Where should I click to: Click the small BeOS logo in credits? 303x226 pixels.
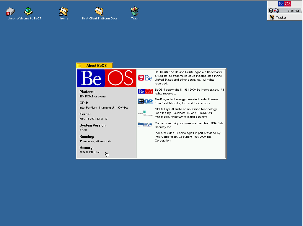point(145,91)
